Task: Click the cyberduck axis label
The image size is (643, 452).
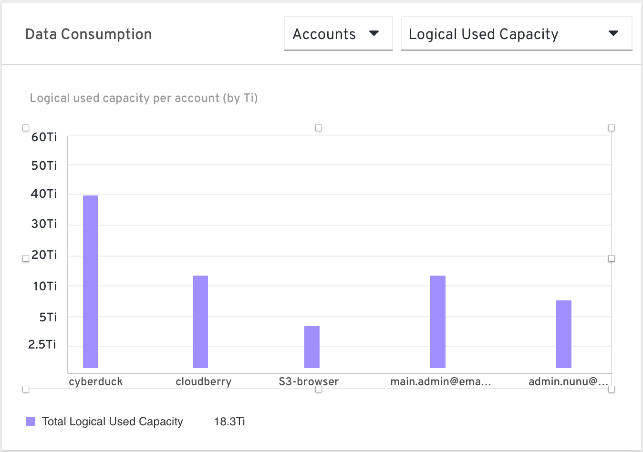Action: (x=95, y=381)
